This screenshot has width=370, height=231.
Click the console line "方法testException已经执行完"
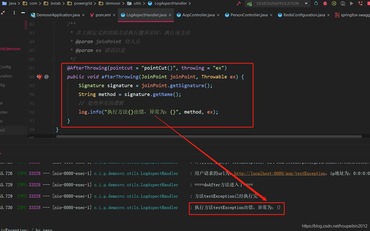pos(226,196)
